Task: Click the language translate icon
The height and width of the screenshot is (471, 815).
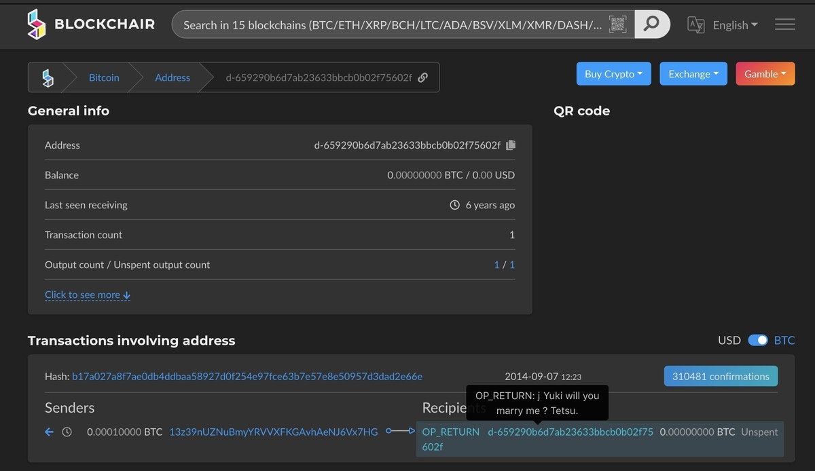Action: pyautogui.click(x=696, y=25)
